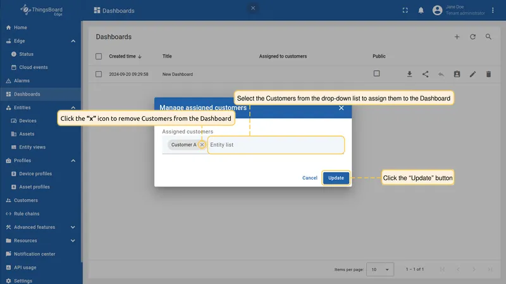
Task: Go to next page pagination arrow
Action: click(x=474, y=269)
